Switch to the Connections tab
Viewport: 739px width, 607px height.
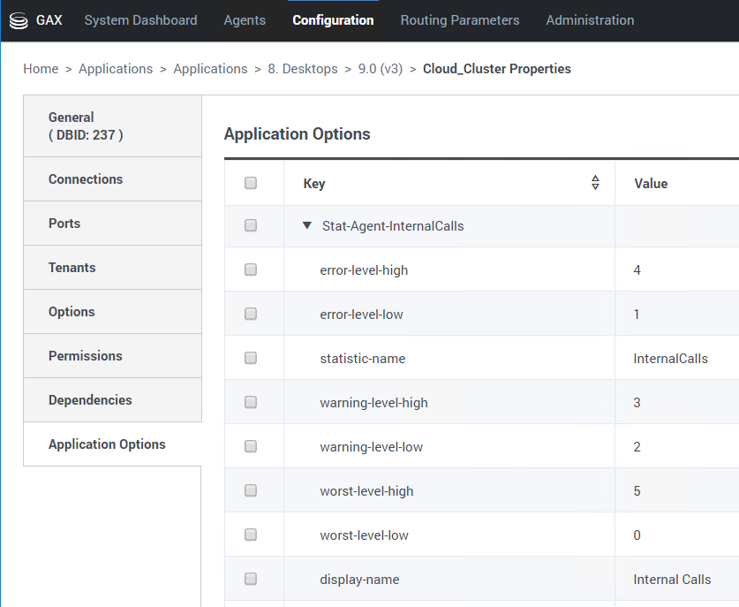[86, 179]
